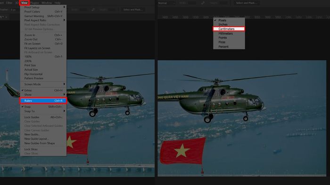Expand the Proof Setup submenu
The height and width of the screenshot is (185, 330).
[43, 7]
